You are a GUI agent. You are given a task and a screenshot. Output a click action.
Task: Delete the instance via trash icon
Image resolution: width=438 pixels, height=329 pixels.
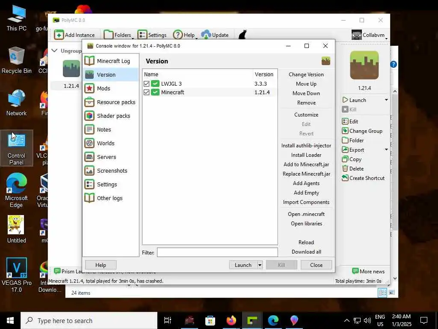(345, 169)
